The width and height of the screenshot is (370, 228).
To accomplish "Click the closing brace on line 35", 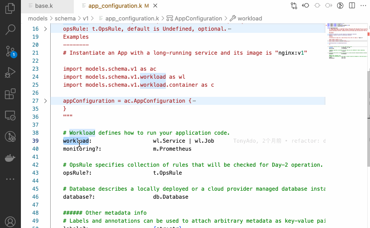I will pyautogui.click(x=64, y=109).
